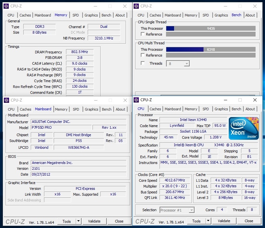Open Graphics tab in CPU window
Screen dimensions: 265x228
coord(221,109)
